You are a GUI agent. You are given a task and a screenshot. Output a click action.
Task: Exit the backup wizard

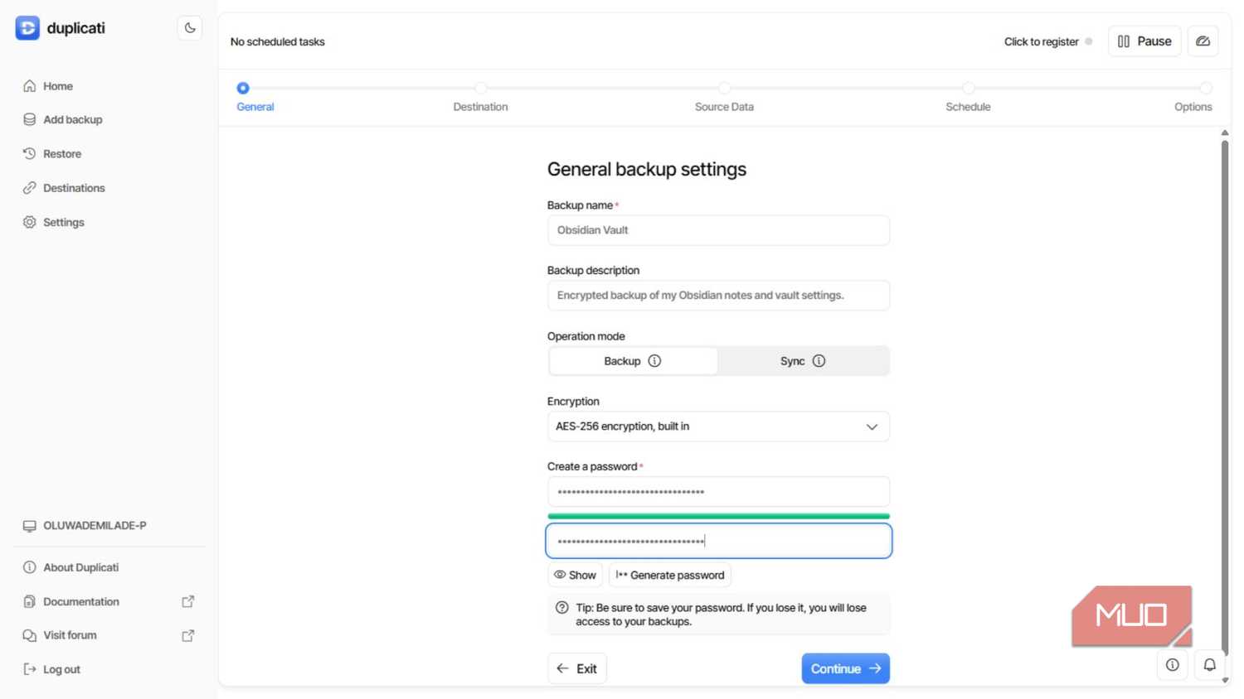[577, 668]
